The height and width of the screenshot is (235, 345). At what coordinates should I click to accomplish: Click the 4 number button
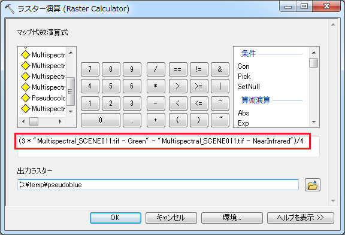point(90,86)
